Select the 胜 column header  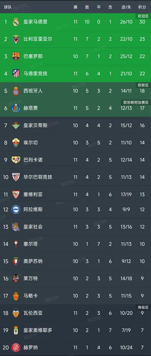click(x=87, y=7)
